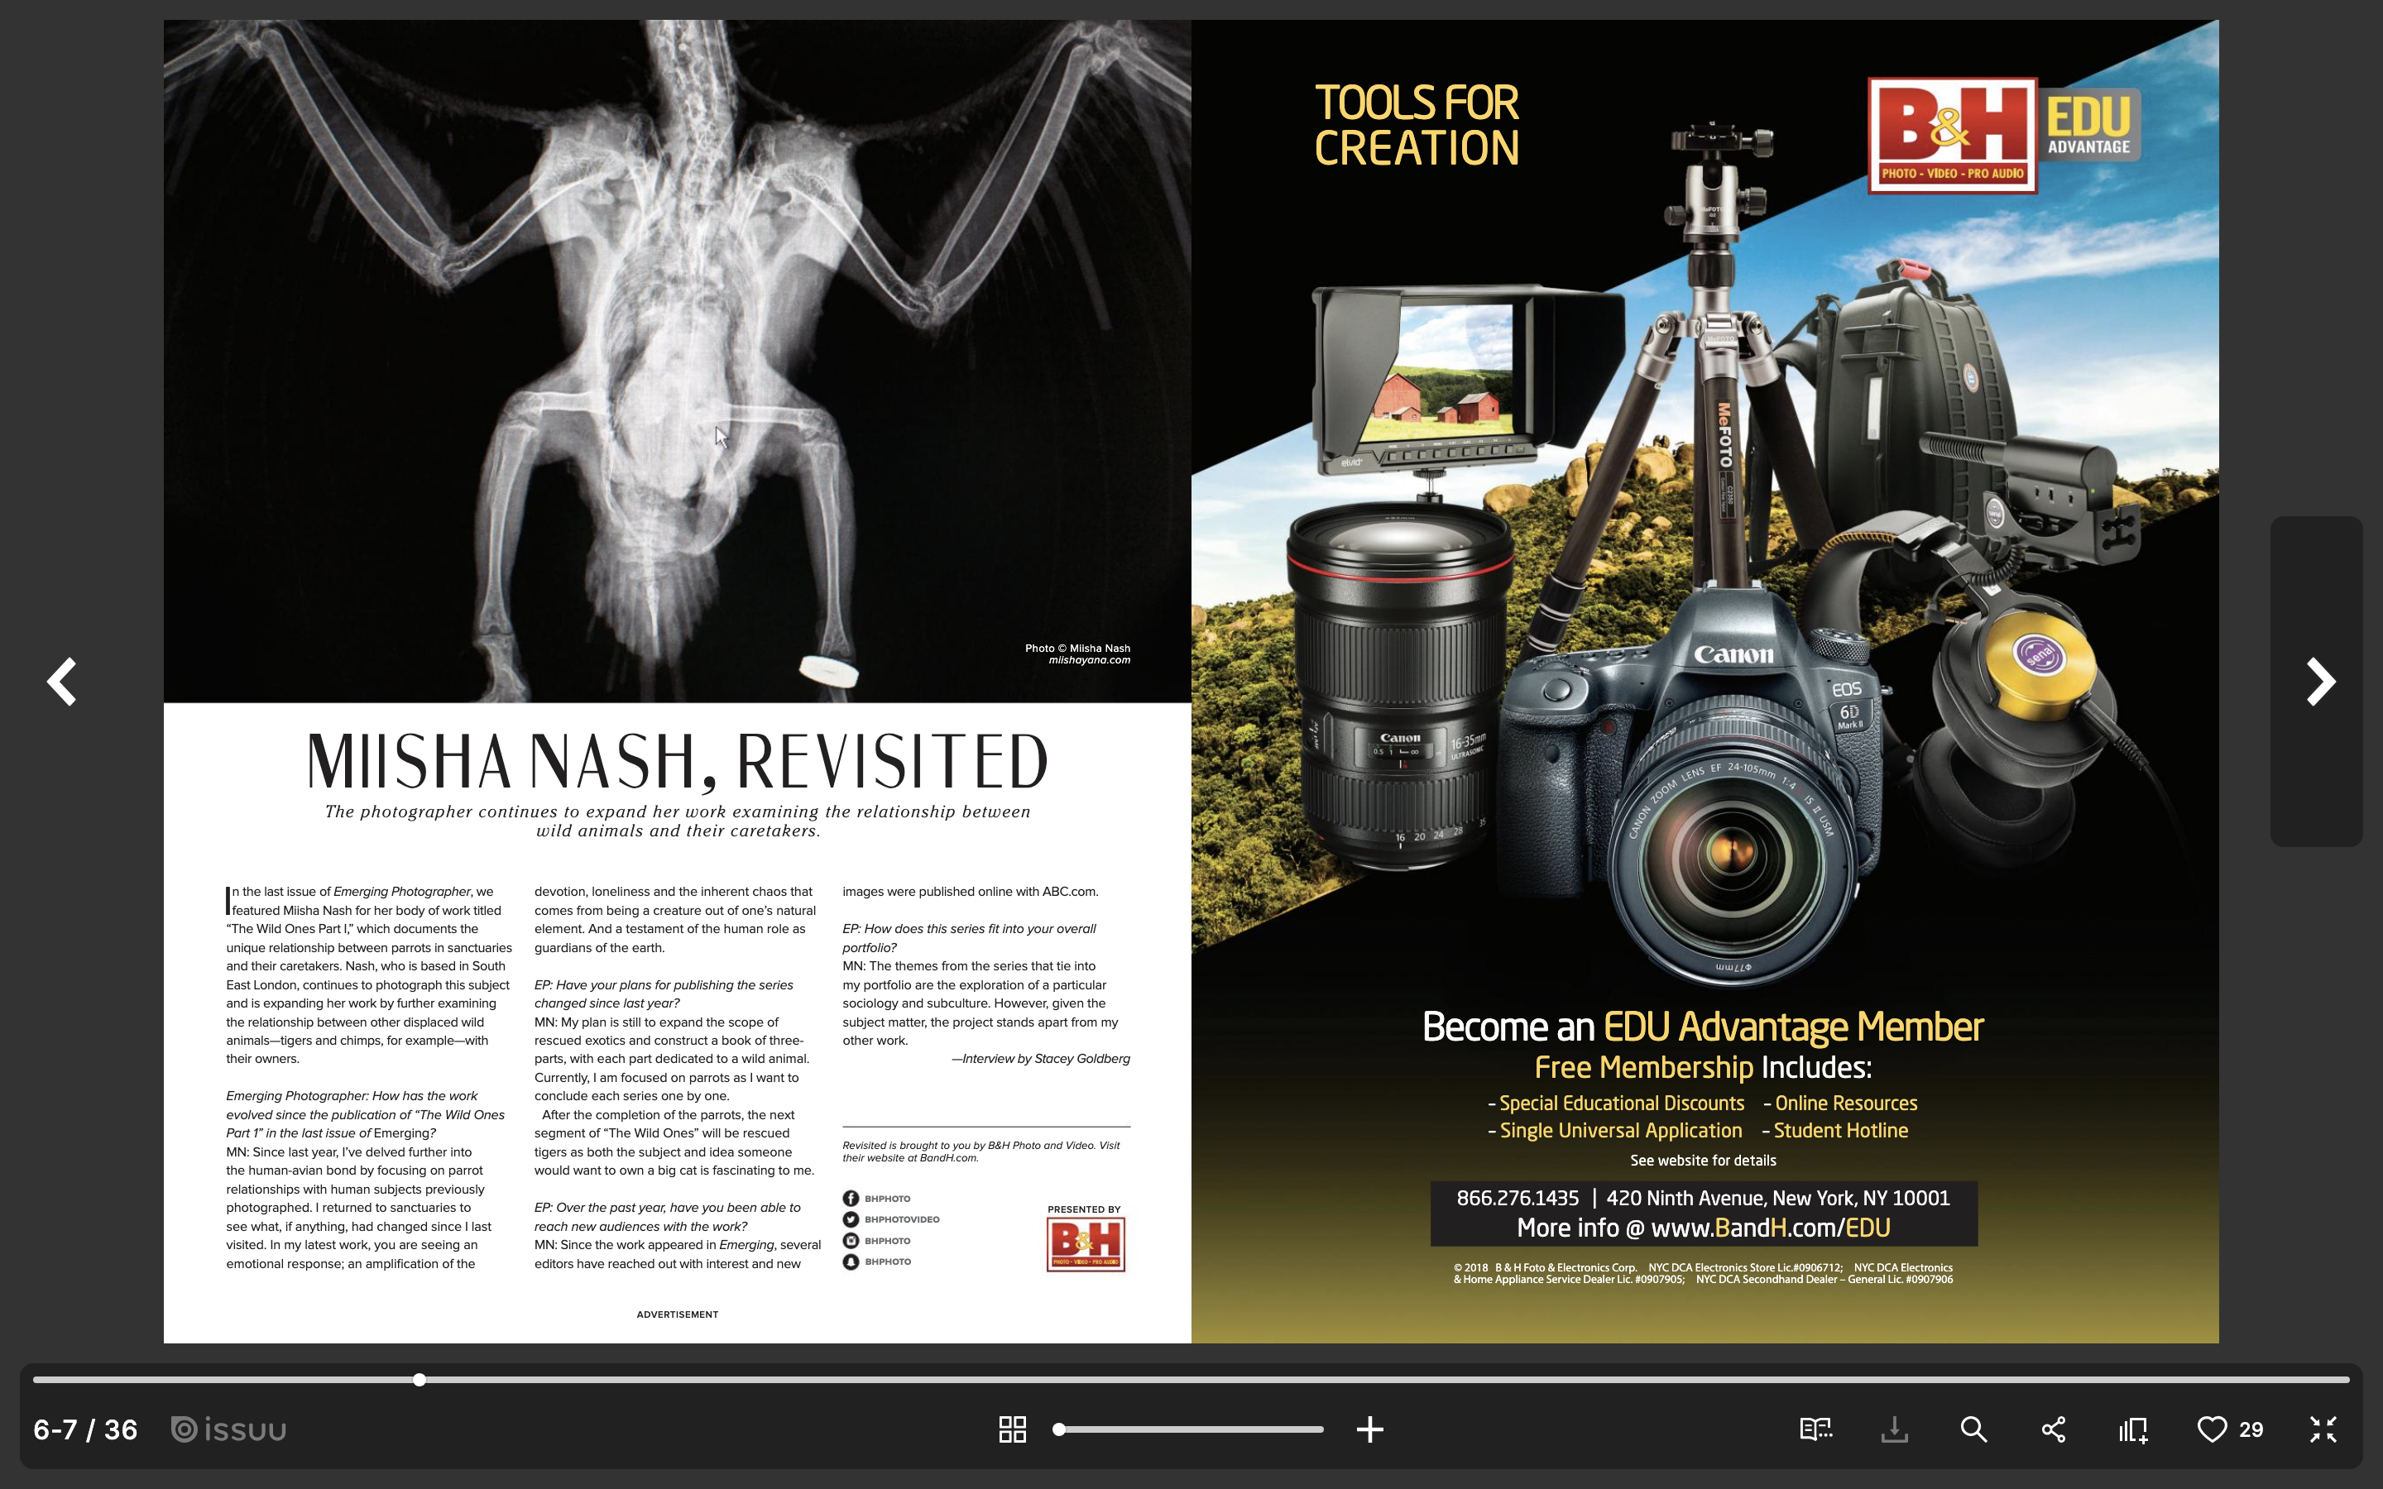Click the zoom level slider track

tap(1190, 1429)
